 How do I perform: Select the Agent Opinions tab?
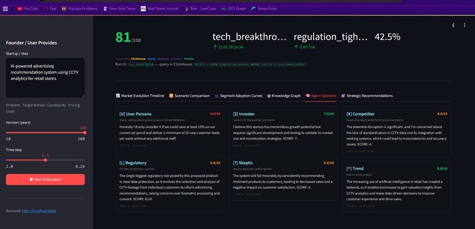click(x=321, y=96)
